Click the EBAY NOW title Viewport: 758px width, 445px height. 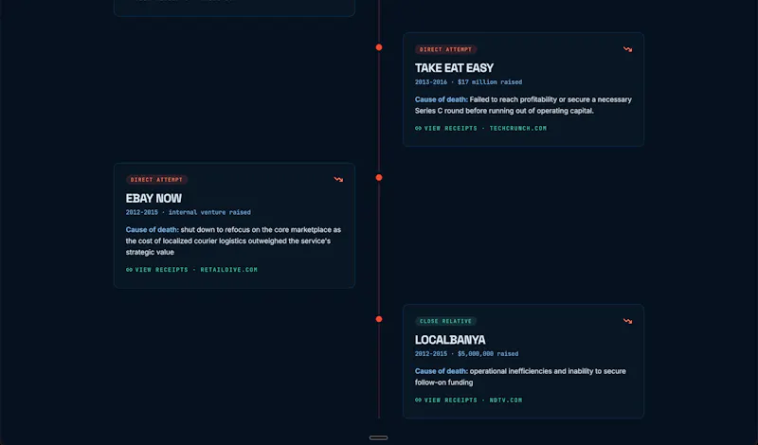pos(153,198)
